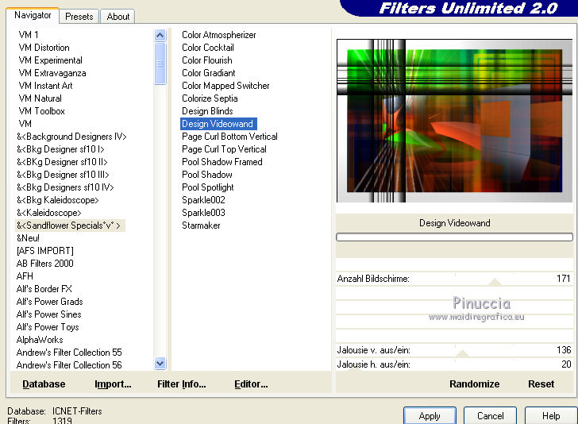Select Alf's Border FX category
Image resolution: width=578 pixels, height=424 pixels.
coord(44,289)
